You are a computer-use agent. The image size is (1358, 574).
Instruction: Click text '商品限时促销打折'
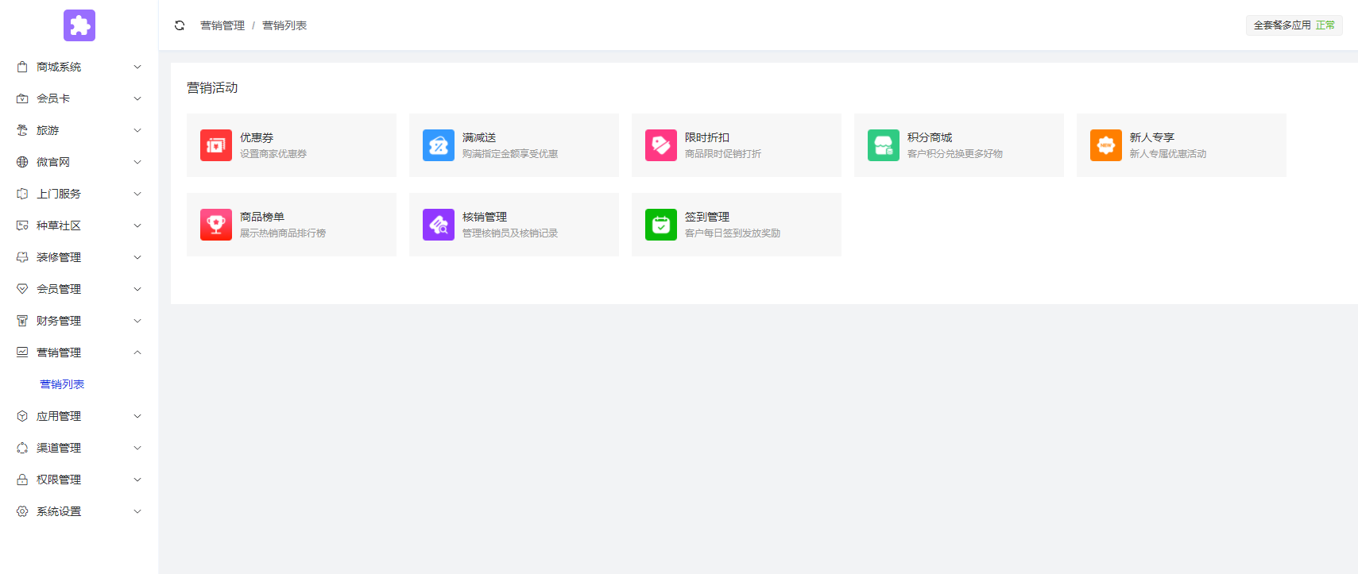click(723, 154)
